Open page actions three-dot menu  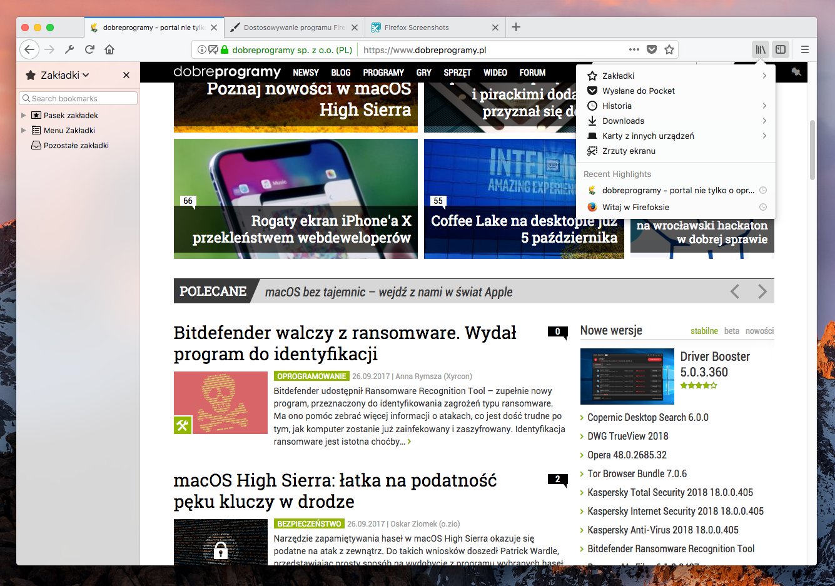pyautogui.click(x=634, y=49)
